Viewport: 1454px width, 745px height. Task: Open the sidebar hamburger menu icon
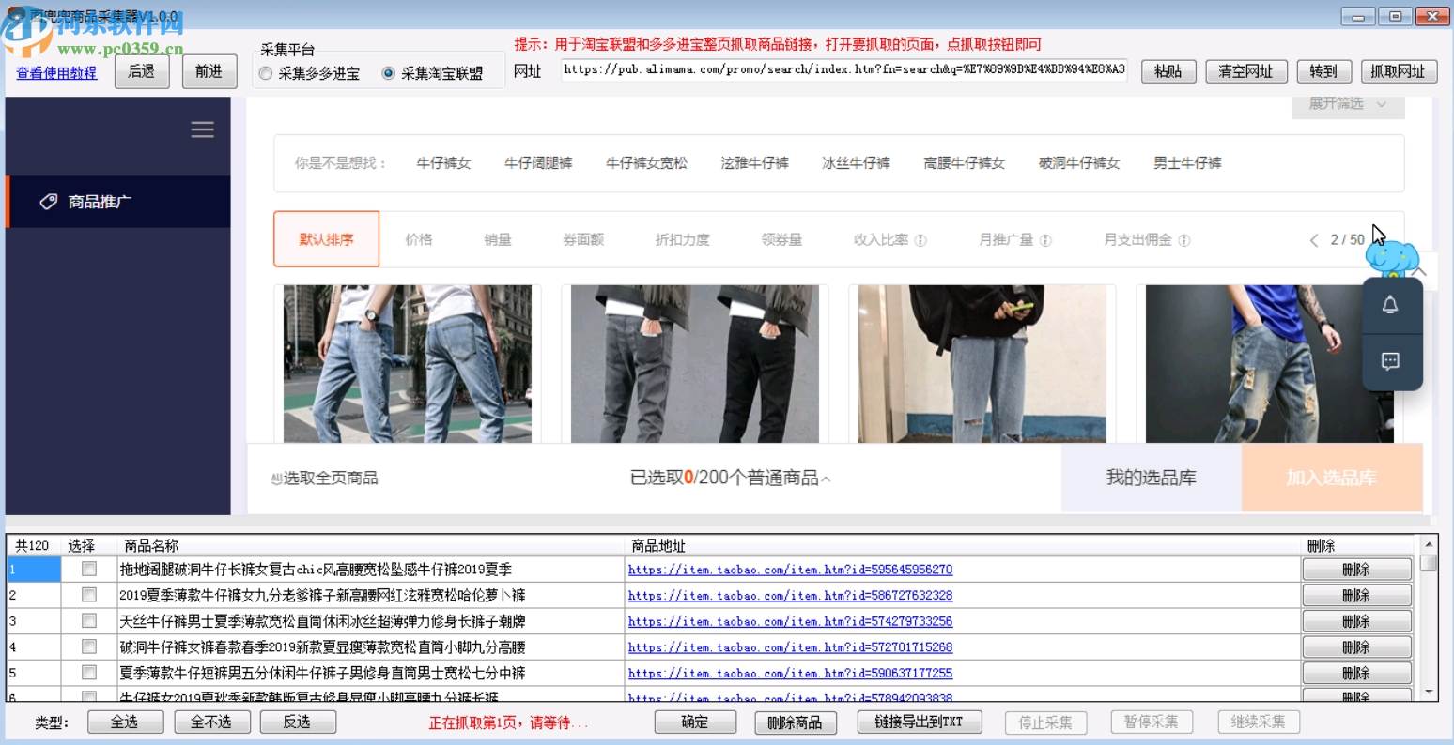click(x=202, y=129)
